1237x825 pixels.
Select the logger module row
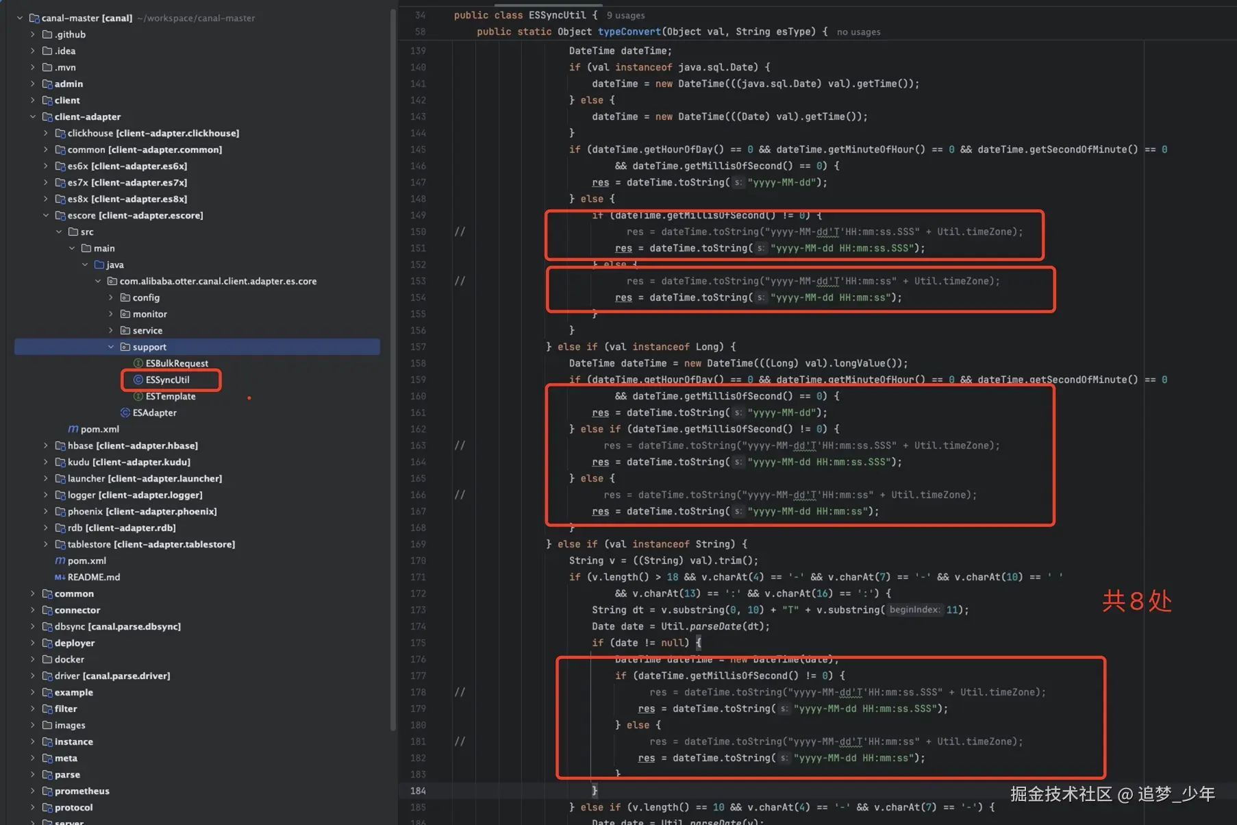tap(197, 495)
